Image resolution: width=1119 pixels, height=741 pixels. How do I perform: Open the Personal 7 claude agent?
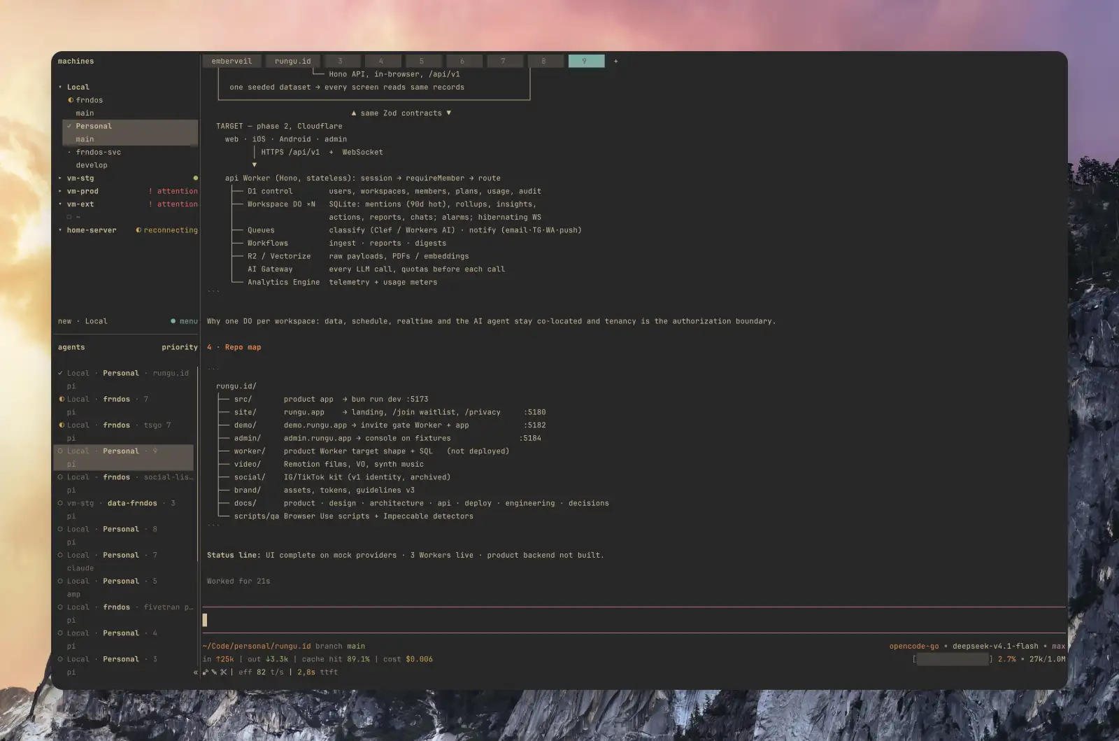[124, 561]
